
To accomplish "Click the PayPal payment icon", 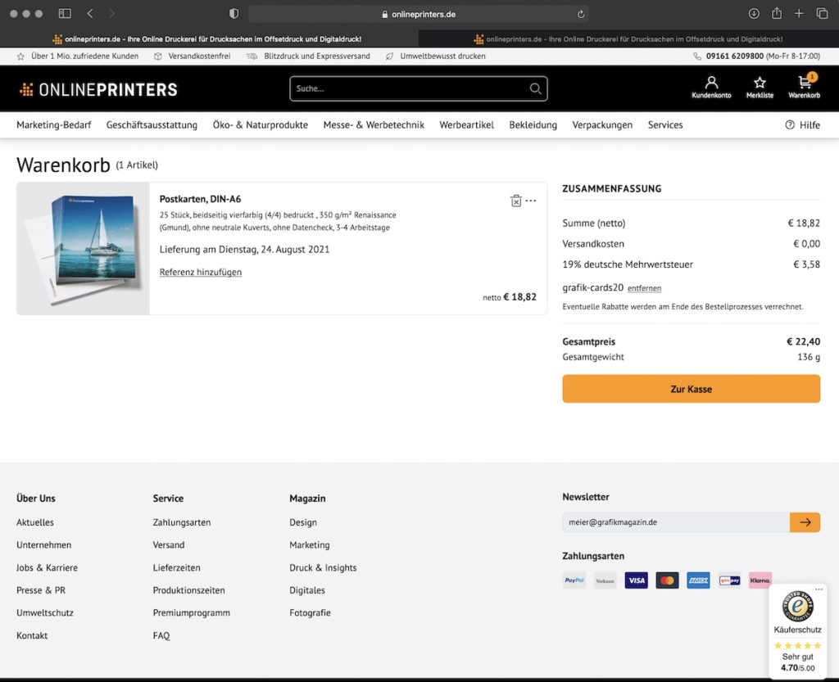I will (574, 580).
